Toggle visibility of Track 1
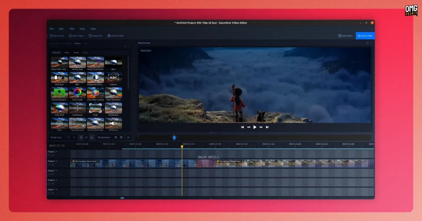 pos(53,193)
